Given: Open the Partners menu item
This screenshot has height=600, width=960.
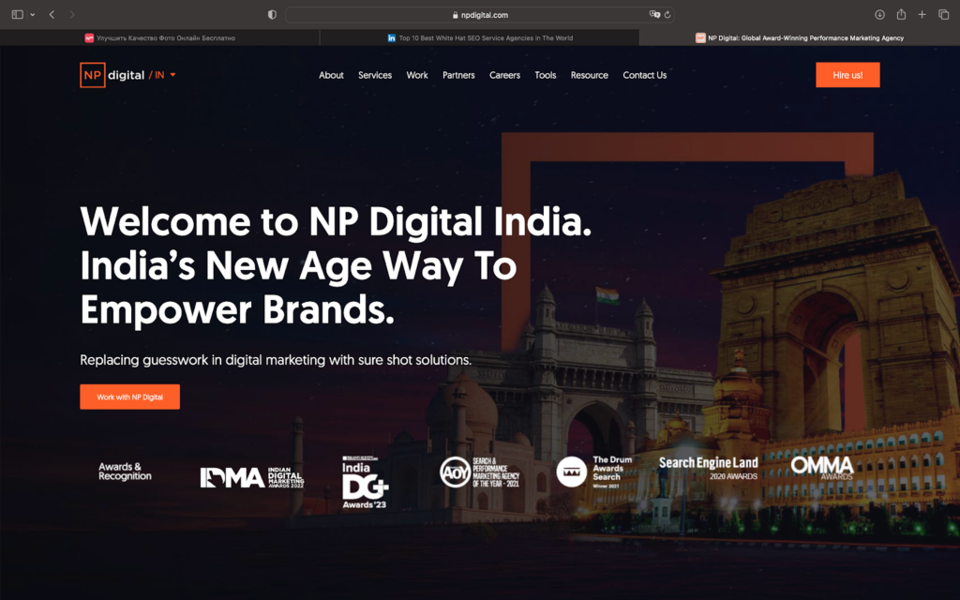Looking at the screenshot, I should coord(458,75).
